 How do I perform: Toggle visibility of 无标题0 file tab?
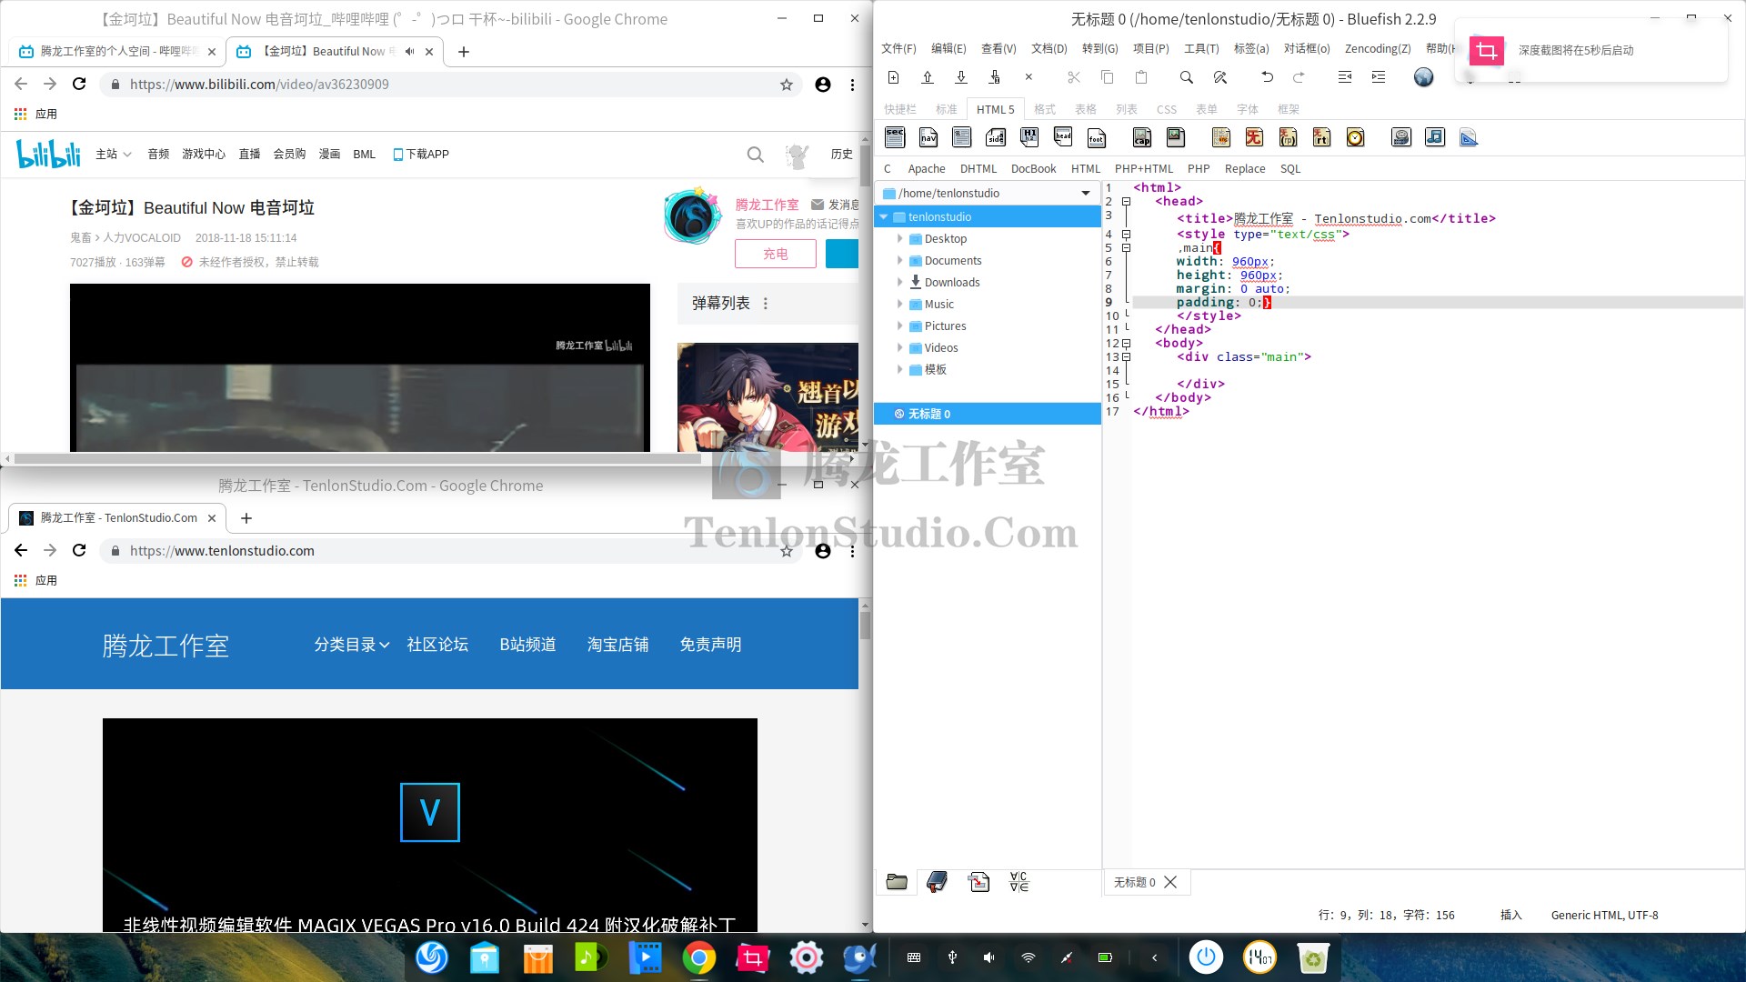tap(1131, 881)
